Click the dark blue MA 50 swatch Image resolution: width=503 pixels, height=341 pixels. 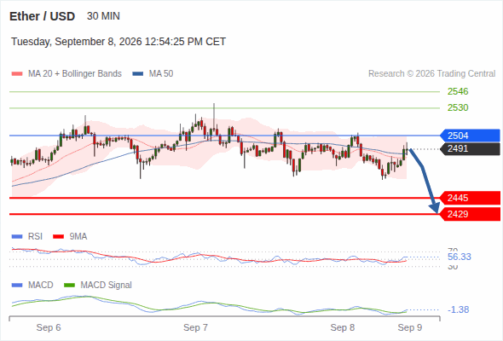pos(138,74)
